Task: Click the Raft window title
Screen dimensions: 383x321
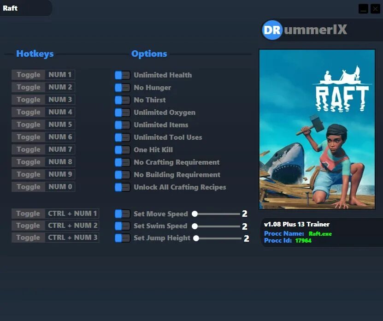Action: [10, 8]
